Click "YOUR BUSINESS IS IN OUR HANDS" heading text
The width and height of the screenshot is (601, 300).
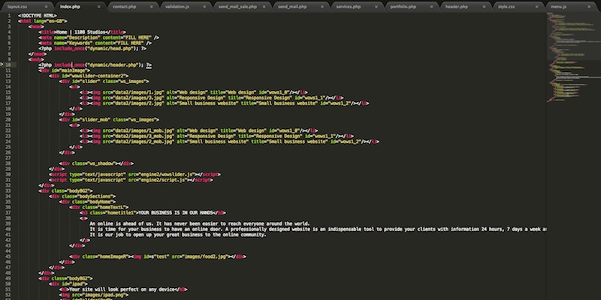tap(176, 212)
